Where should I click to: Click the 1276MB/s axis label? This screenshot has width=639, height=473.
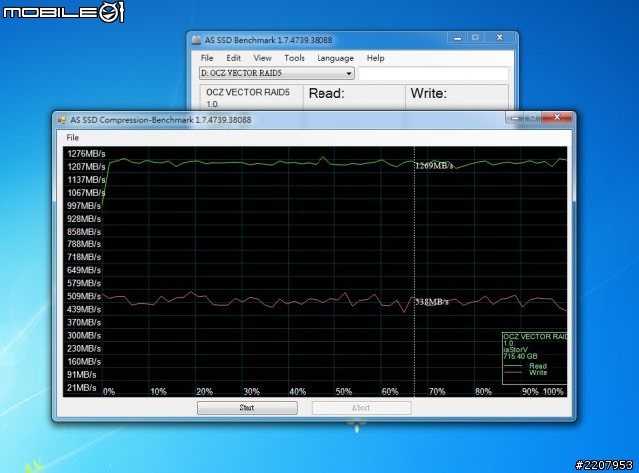tap(86, 154)
